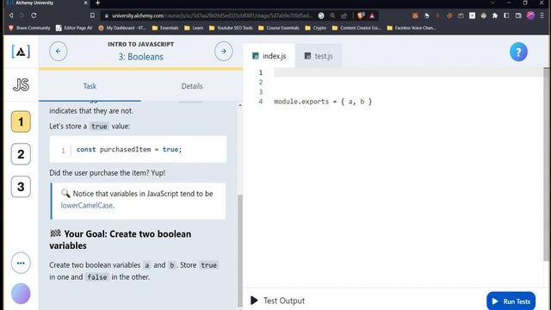Toggle the browser sidebar panel icon

(x=506, y=15)
